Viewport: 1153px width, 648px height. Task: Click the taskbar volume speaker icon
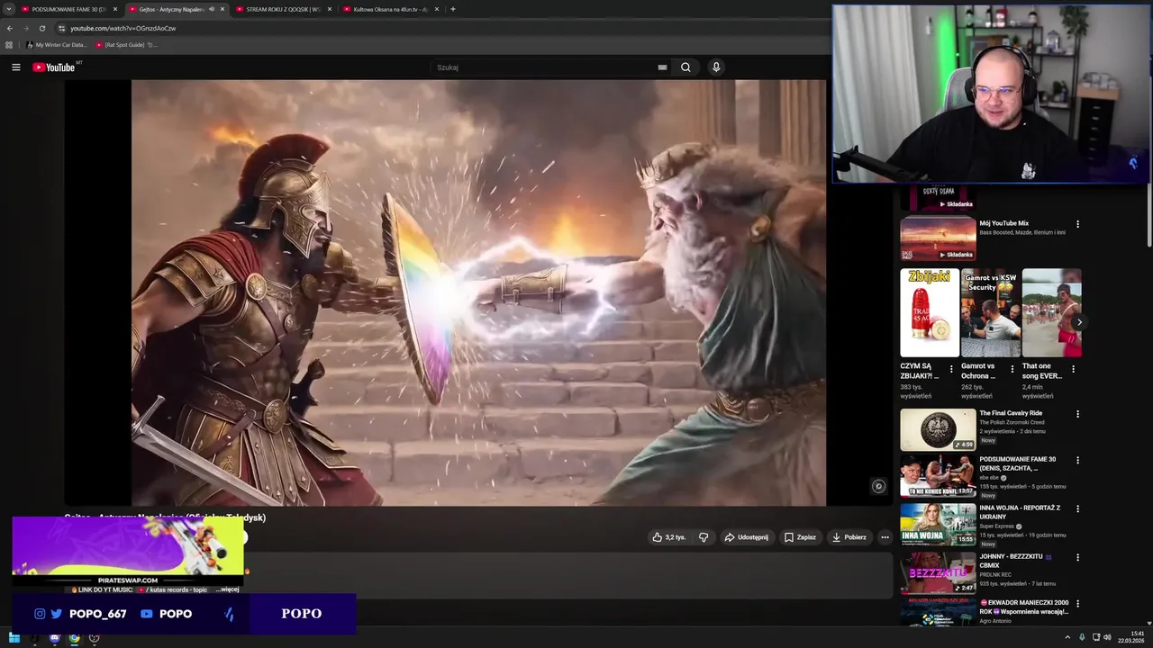point(1107,638)
